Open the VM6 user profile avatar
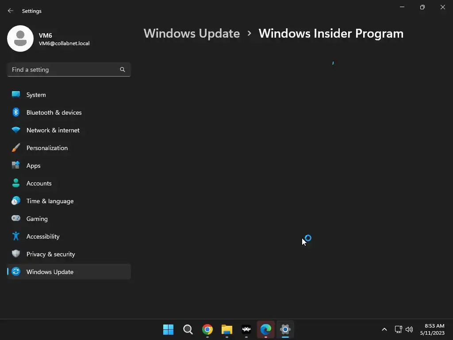Image resolution: width=453 pixels, height=340 pixels. (x=20, y=39)
